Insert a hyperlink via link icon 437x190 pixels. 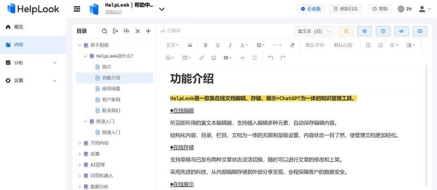(x=202, y=57)
